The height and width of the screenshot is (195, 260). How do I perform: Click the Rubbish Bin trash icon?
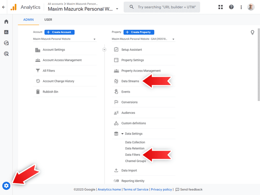tap(38, 92)
